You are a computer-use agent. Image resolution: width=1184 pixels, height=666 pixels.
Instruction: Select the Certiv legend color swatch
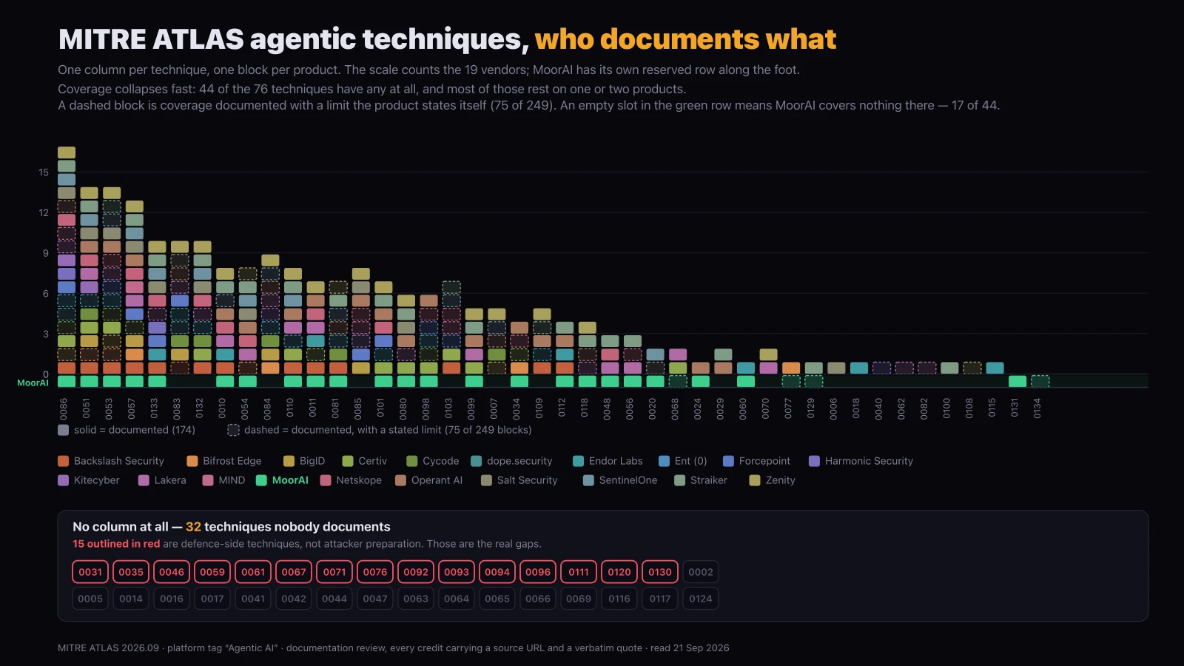tap(348, 461)
